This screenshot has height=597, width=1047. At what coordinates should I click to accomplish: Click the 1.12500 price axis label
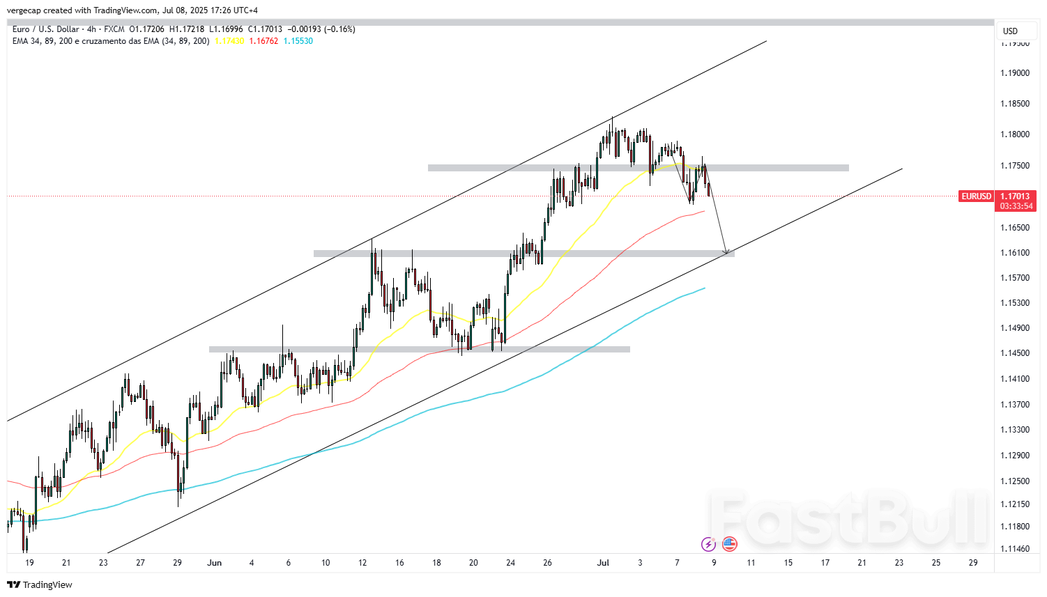[x=1015, y=481]
